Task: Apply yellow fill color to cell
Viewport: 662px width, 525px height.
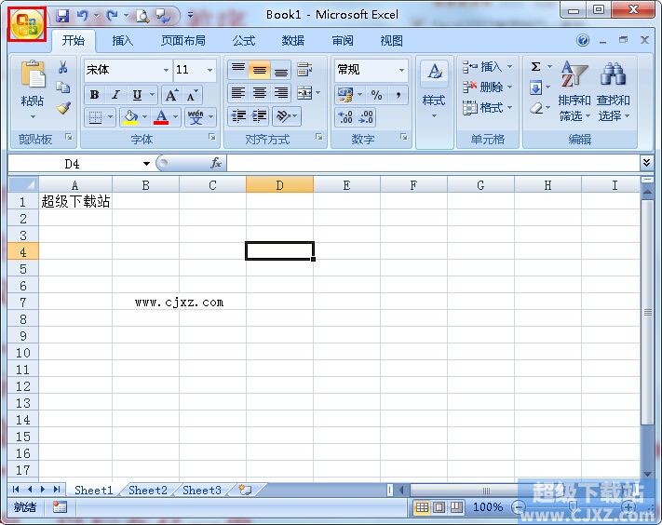Action: pos(130,117)
